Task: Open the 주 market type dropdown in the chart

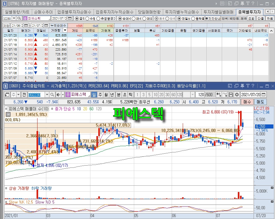Action: [18, 95]
